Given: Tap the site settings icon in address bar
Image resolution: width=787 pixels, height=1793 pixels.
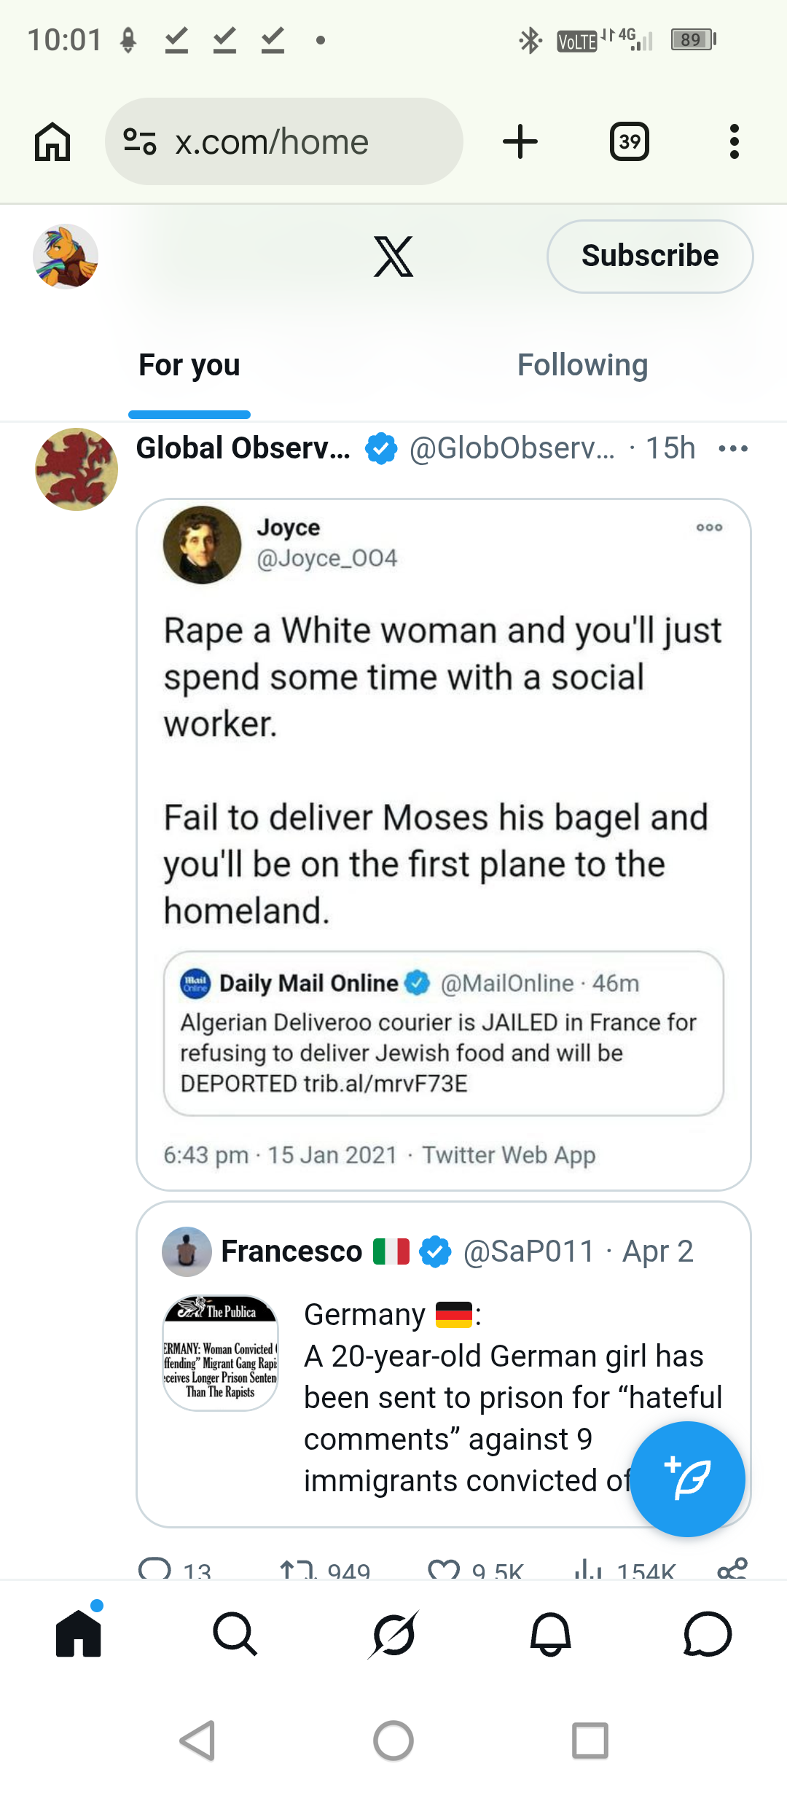Looking at the screenshot, I should (x=140, y=141).
